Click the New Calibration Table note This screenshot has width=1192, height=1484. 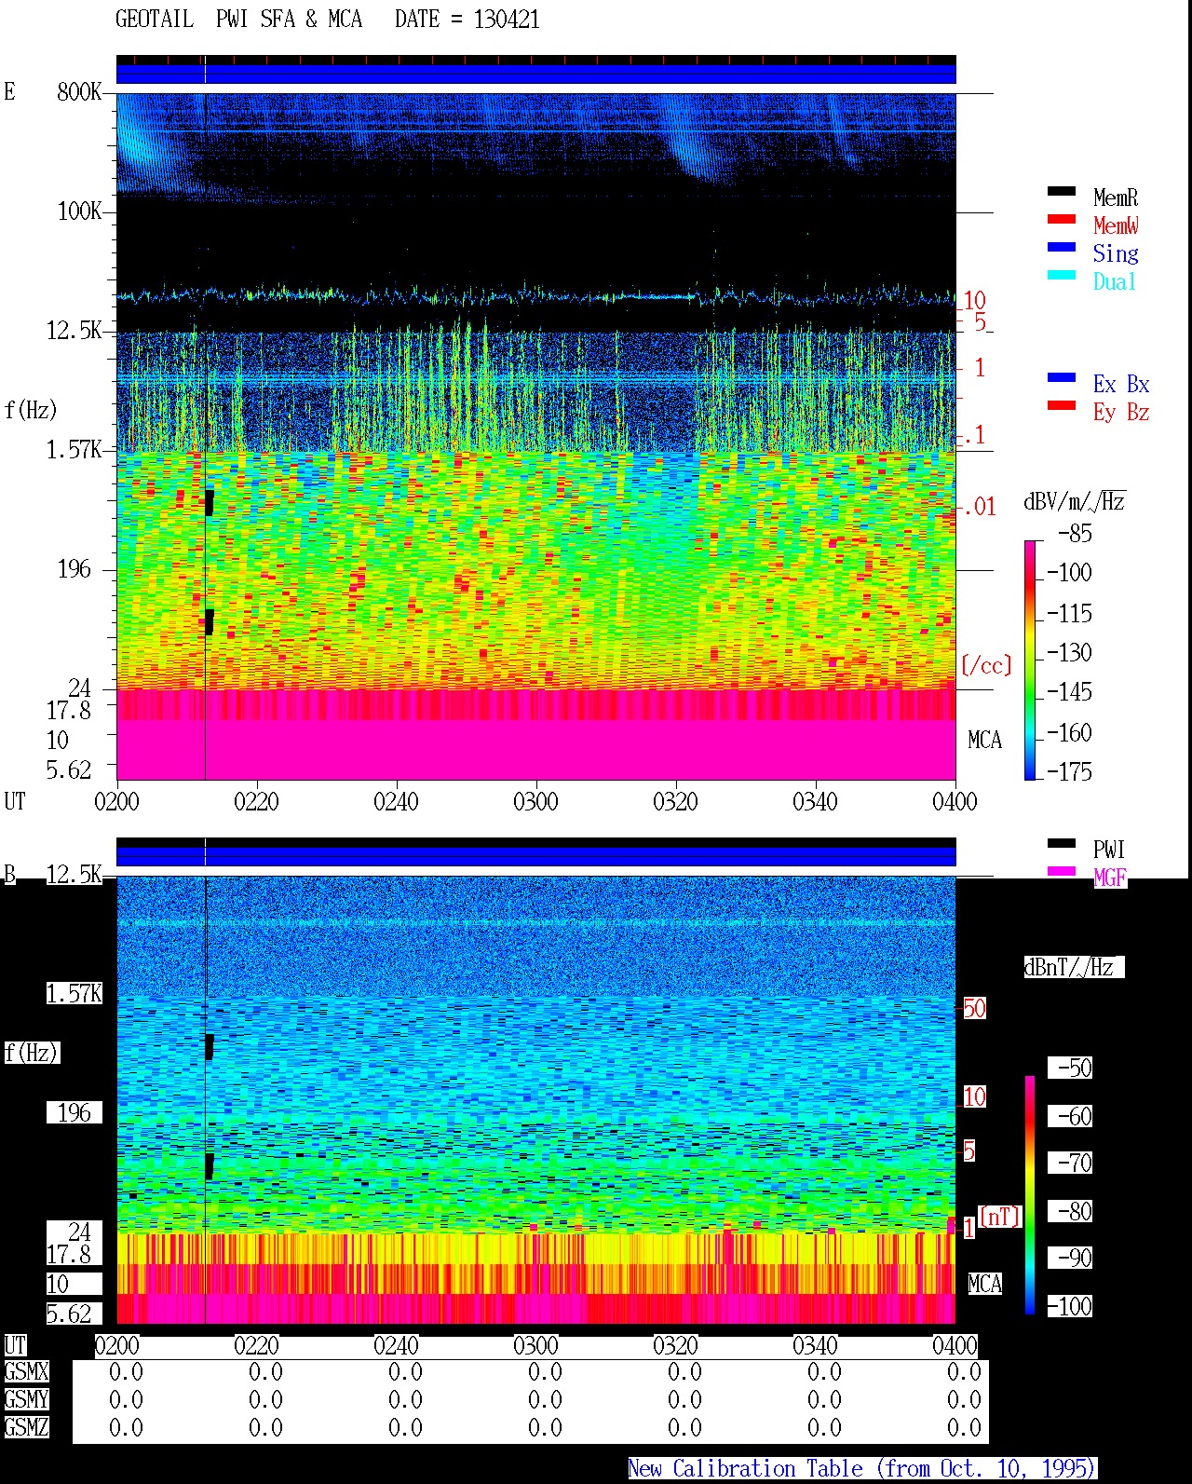[x=862, y=1468]
